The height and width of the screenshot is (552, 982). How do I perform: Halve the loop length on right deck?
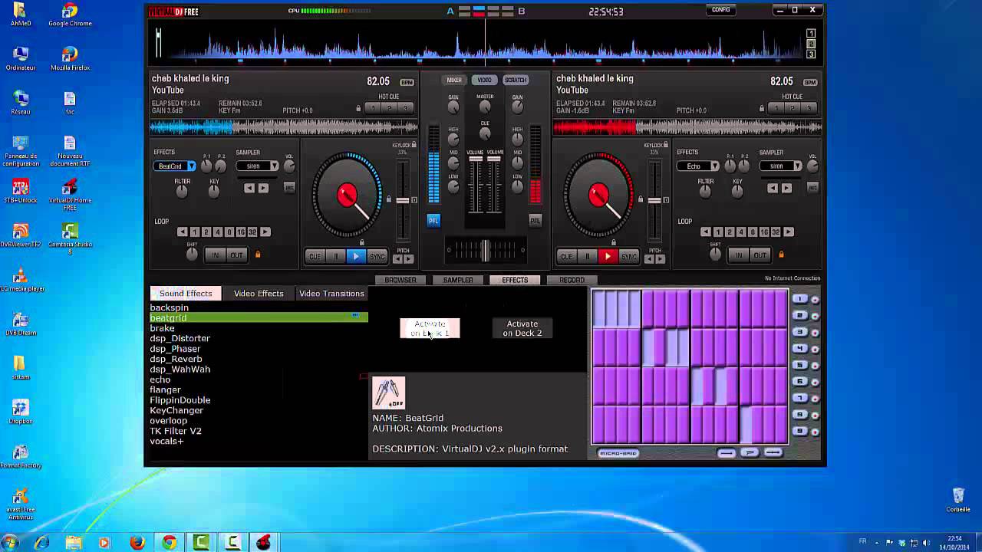coord(705,232)
